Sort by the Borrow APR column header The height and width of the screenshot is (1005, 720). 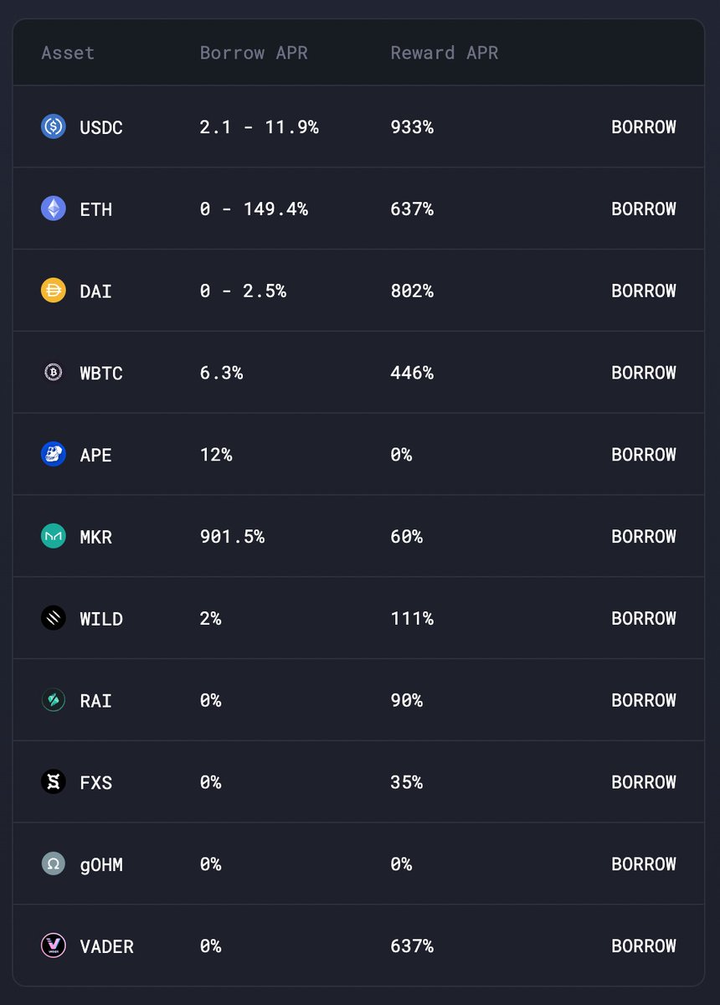[254, 53]
